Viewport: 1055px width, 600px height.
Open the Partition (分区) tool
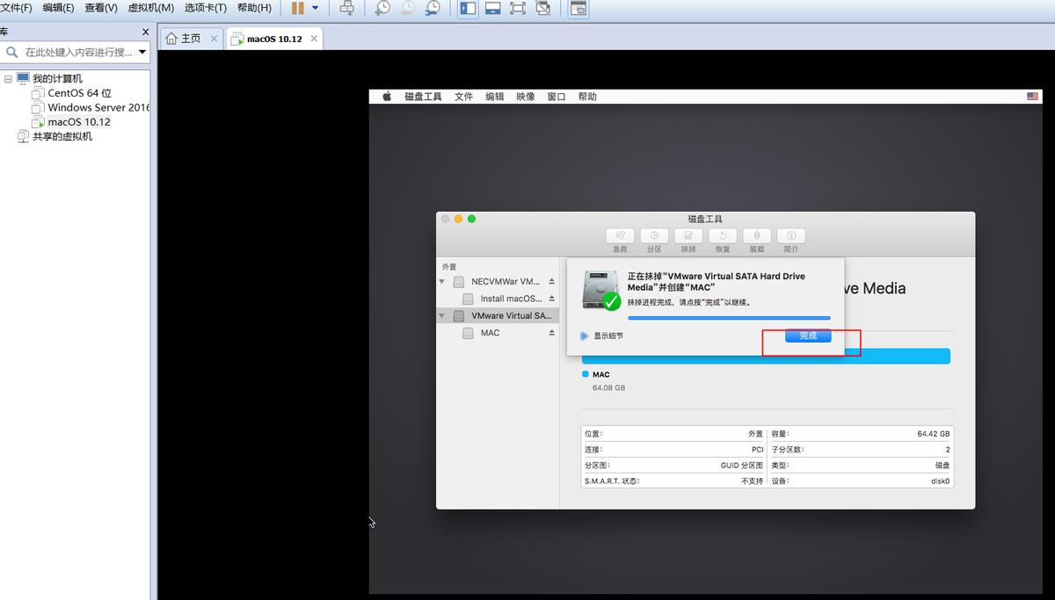[654, 235]
